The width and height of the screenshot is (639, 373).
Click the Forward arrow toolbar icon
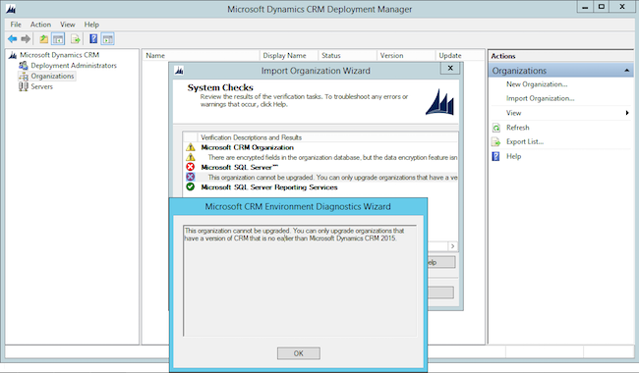point(26,39)
